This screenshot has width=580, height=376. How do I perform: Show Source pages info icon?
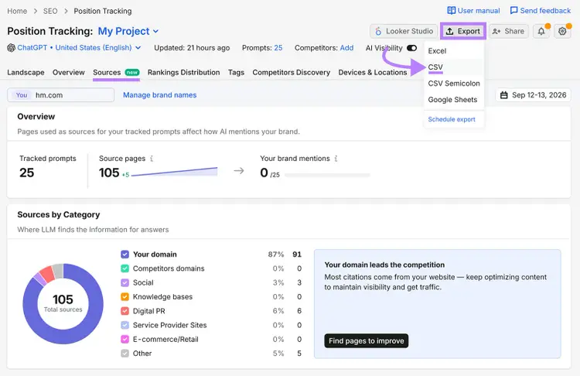(152, 159)
